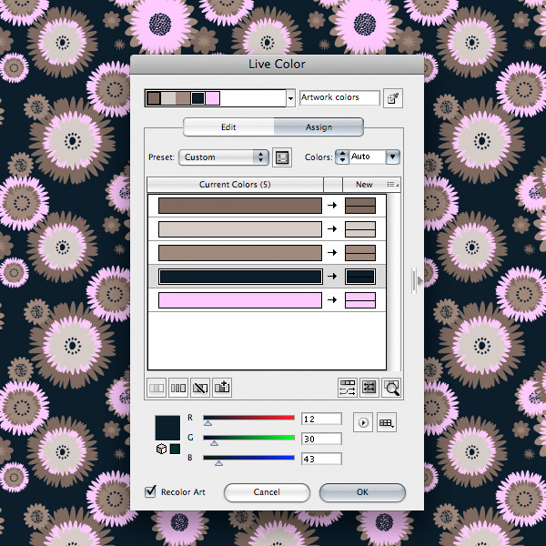The width and height of the screenshot is (546, 546).
Task: Click the B blue slider
Action: [x=248, y=459]
